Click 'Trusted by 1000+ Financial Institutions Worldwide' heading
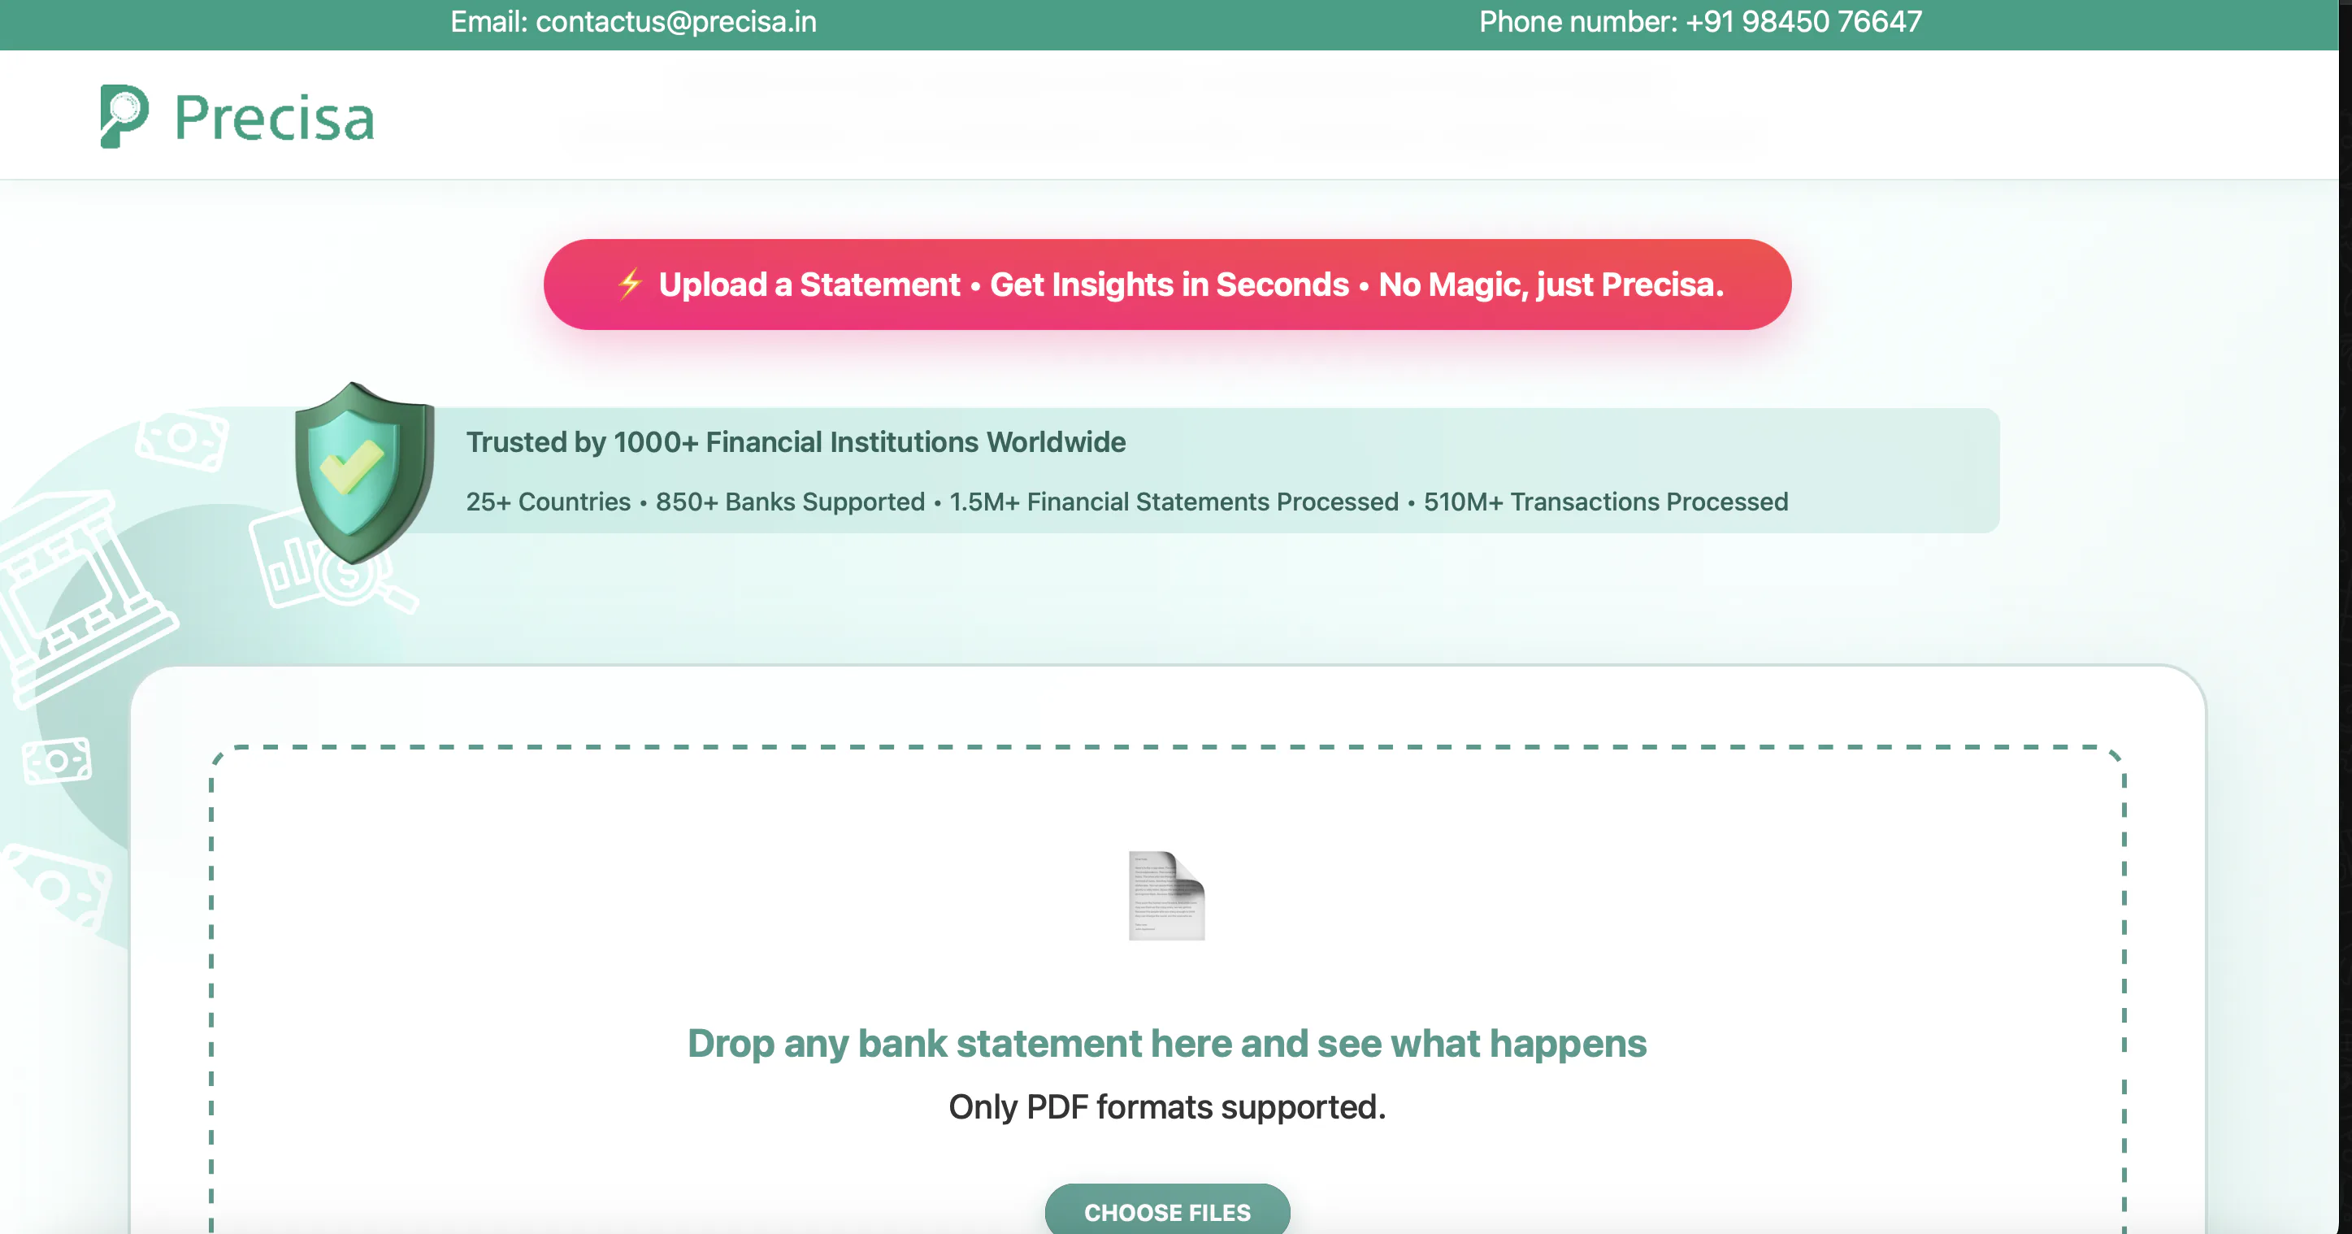 click(x=796, y=442)
